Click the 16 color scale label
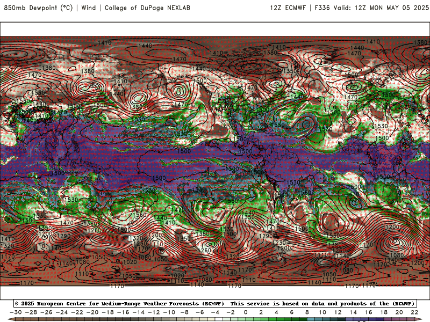The image size is (430, 322). pos(369,312)
